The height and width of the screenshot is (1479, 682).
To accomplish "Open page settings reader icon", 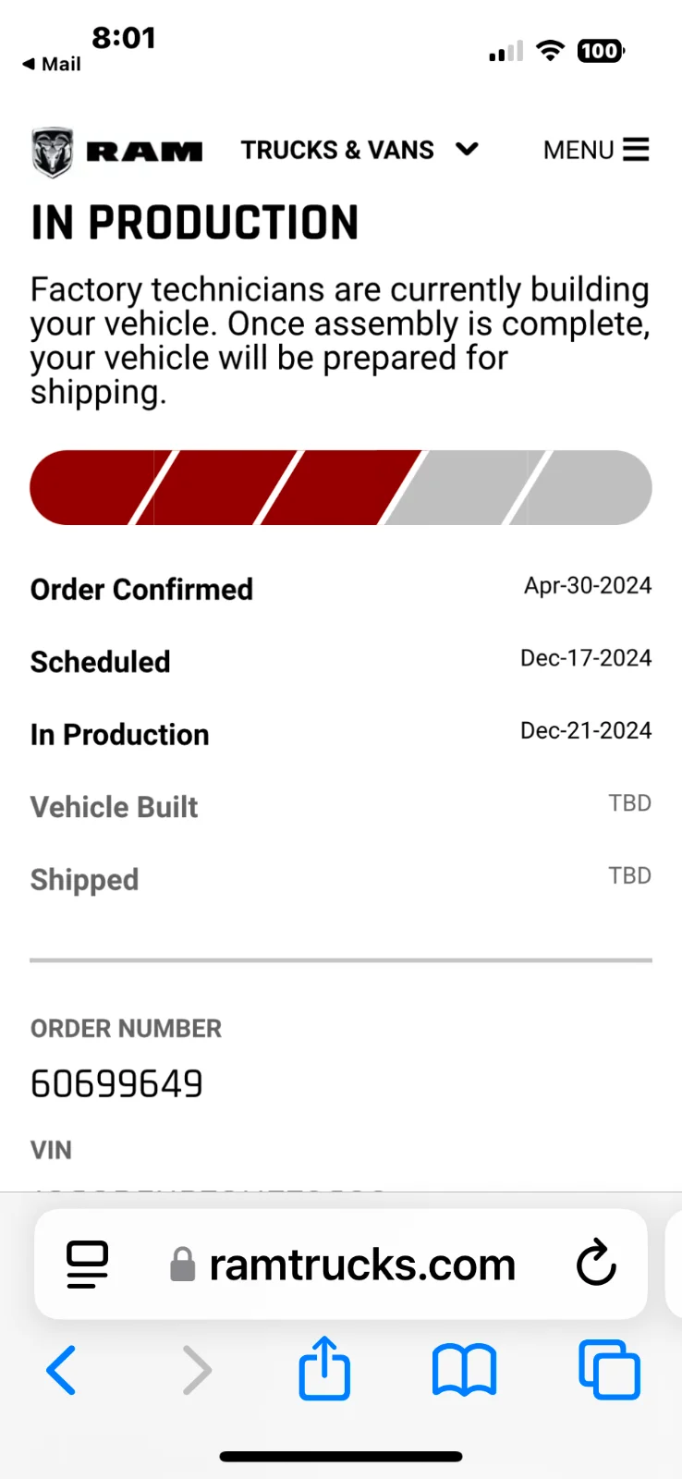I will click(x=88, y=1265).
